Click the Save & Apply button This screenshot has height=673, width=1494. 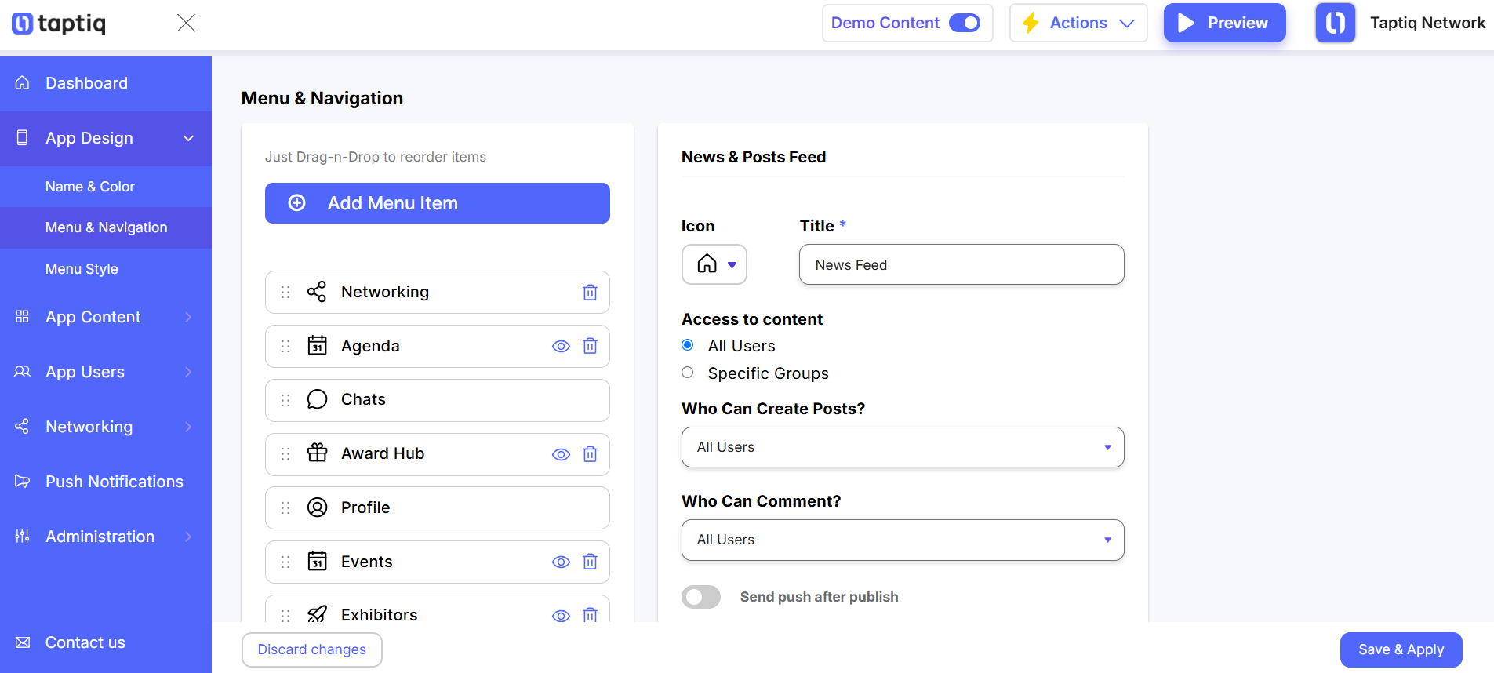pyautogui.click(x=1401, y=649)
